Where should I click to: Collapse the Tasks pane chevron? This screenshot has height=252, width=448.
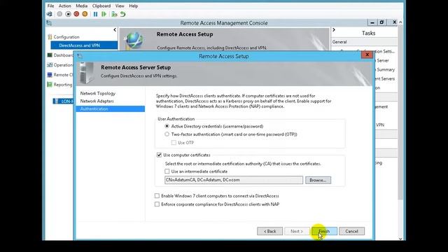pyautogui.click(x=334, y=29)
